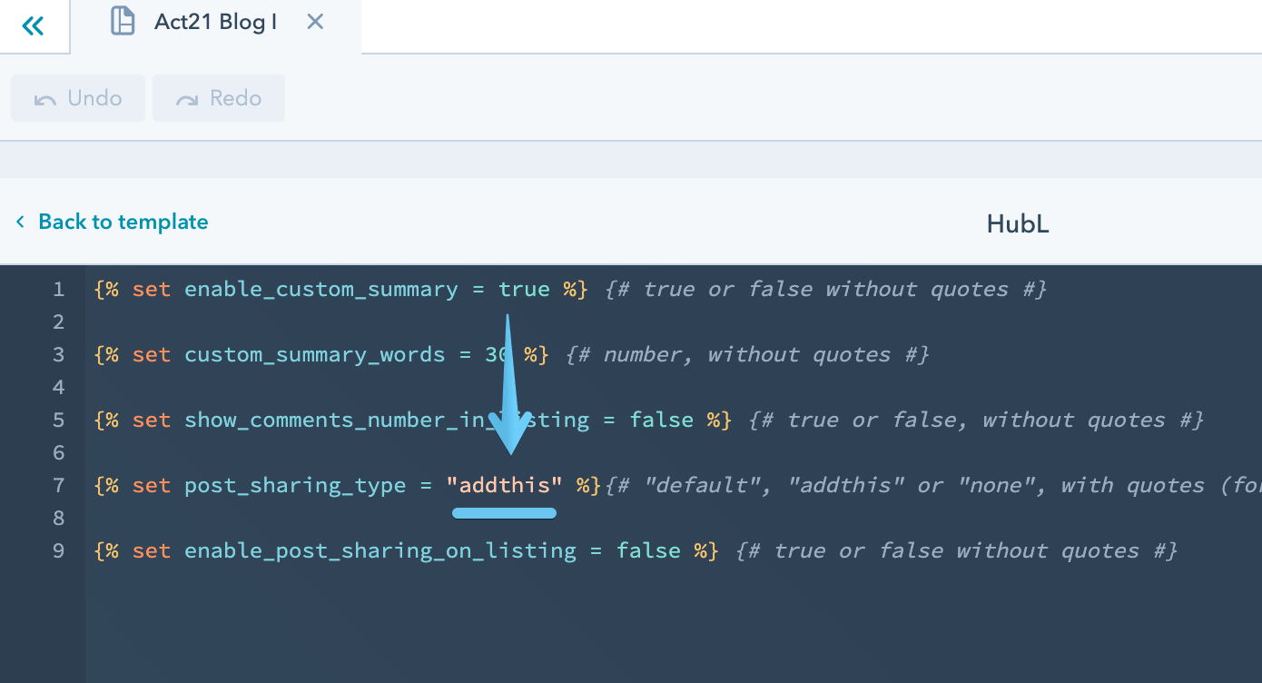Select the true value on line 1

[524, 289]
